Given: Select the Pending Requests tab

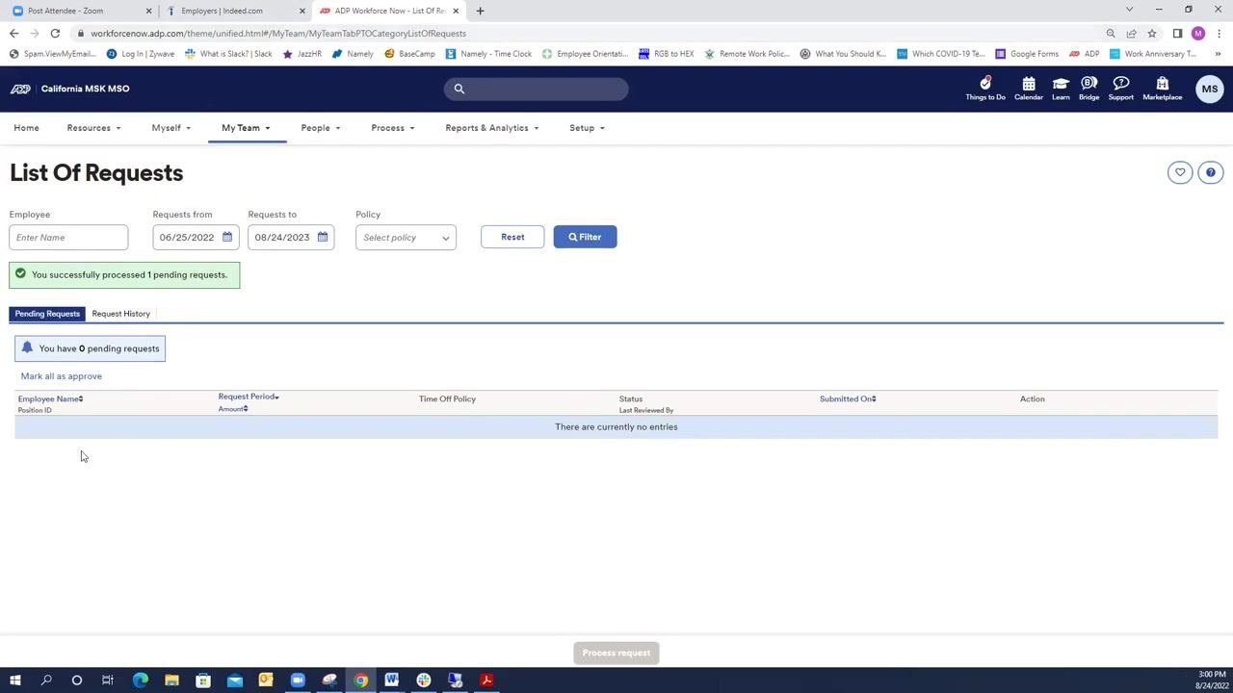Looking at the screenshot, I should click(47, 314).
